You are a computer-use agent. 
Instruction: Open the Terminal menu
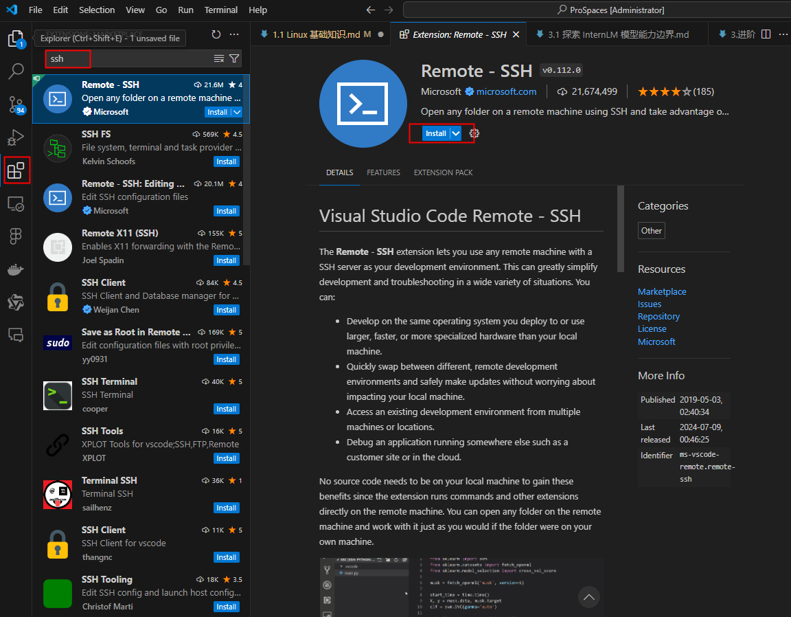tap(221, 10)
